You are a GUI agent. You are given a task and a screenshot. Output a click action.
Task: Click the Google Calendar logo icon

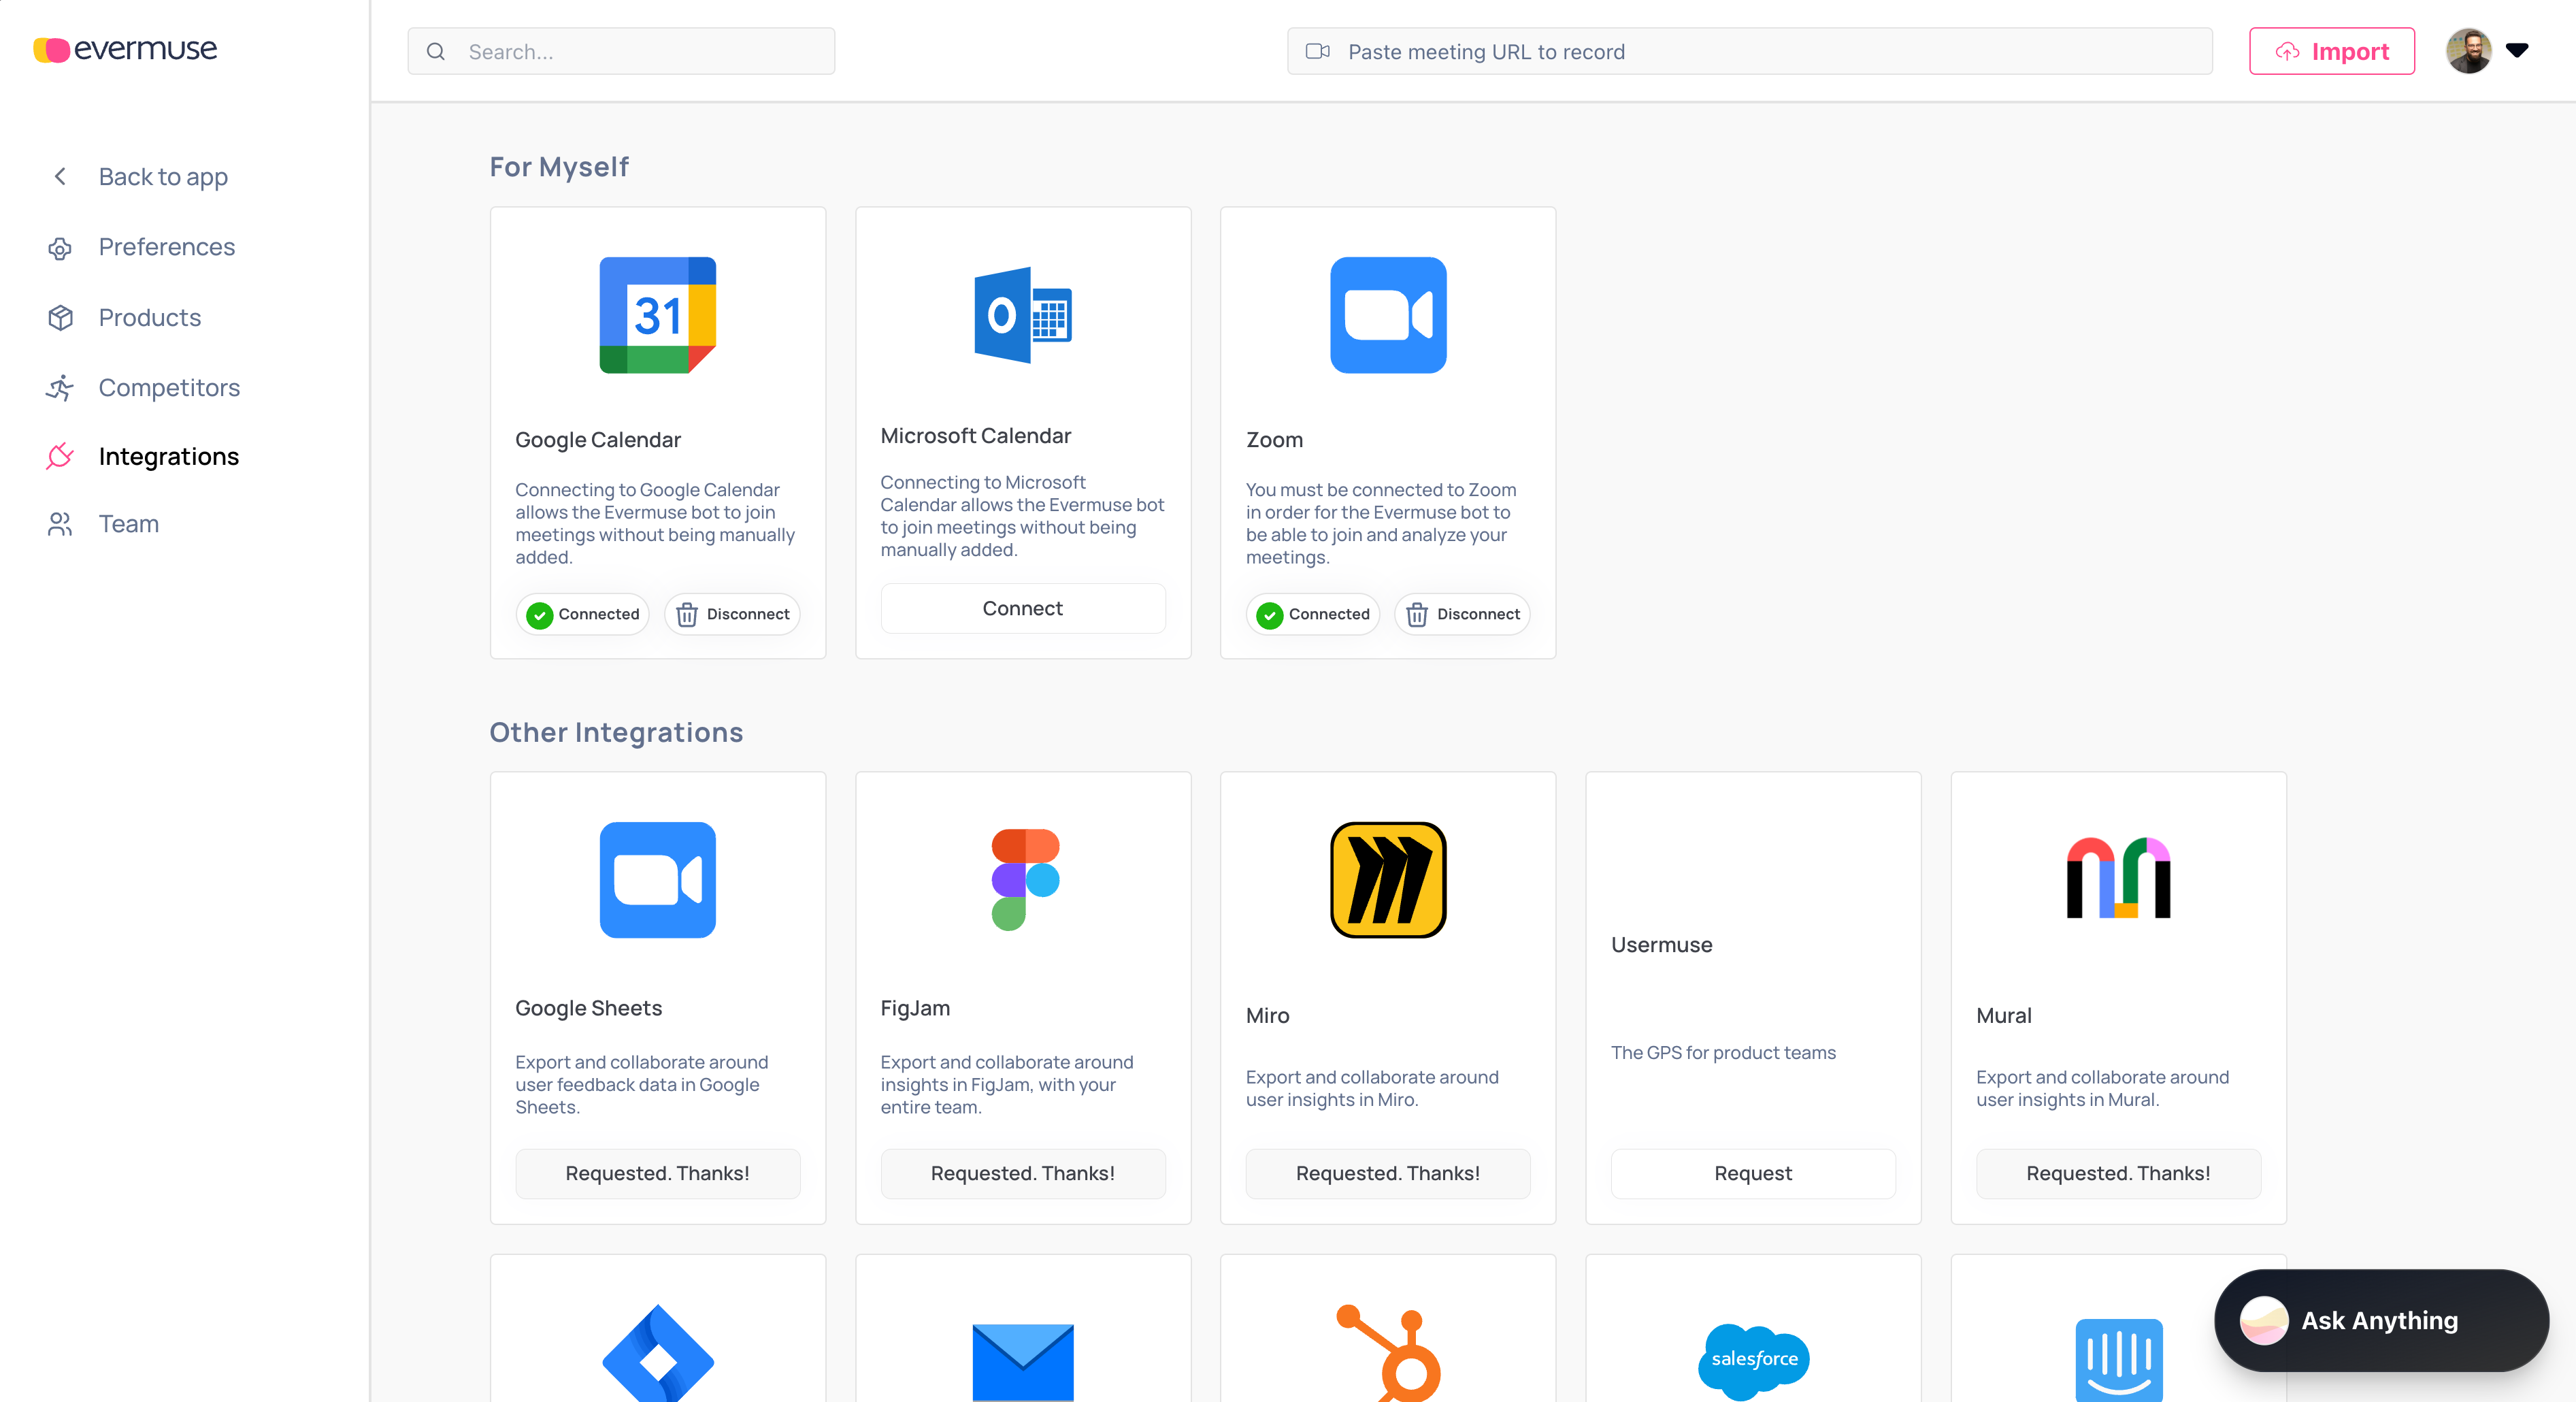[x=657, y=315]
